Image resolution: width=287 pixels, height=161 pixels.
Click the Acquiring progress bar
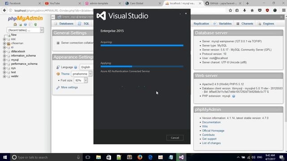(142, 46)
